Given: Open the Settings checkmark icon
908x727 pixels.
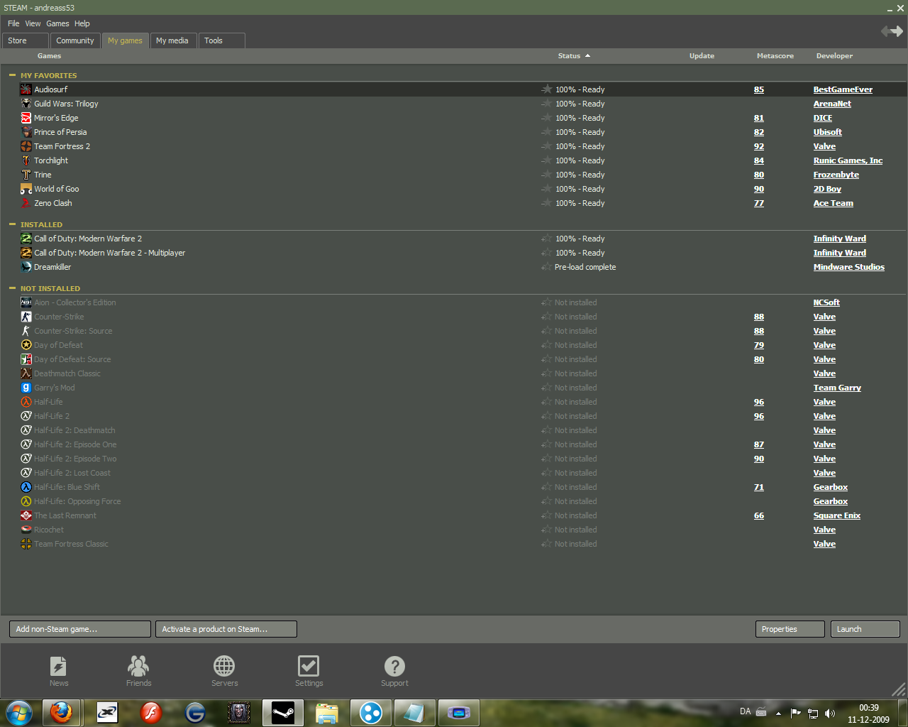Looking at the screenshot, I should point(309,666).
